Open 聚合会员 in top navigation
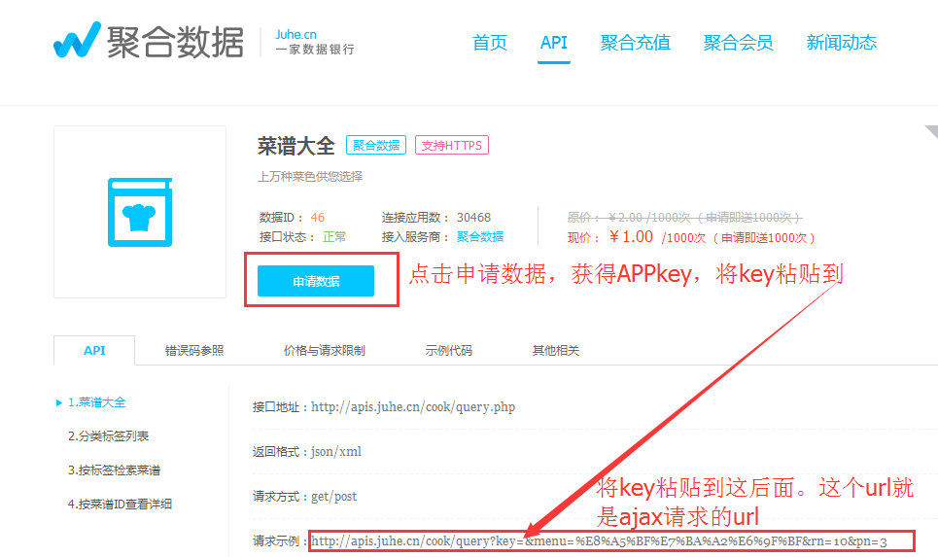Screen dimensions: 938x557 [x=738, y=43]
